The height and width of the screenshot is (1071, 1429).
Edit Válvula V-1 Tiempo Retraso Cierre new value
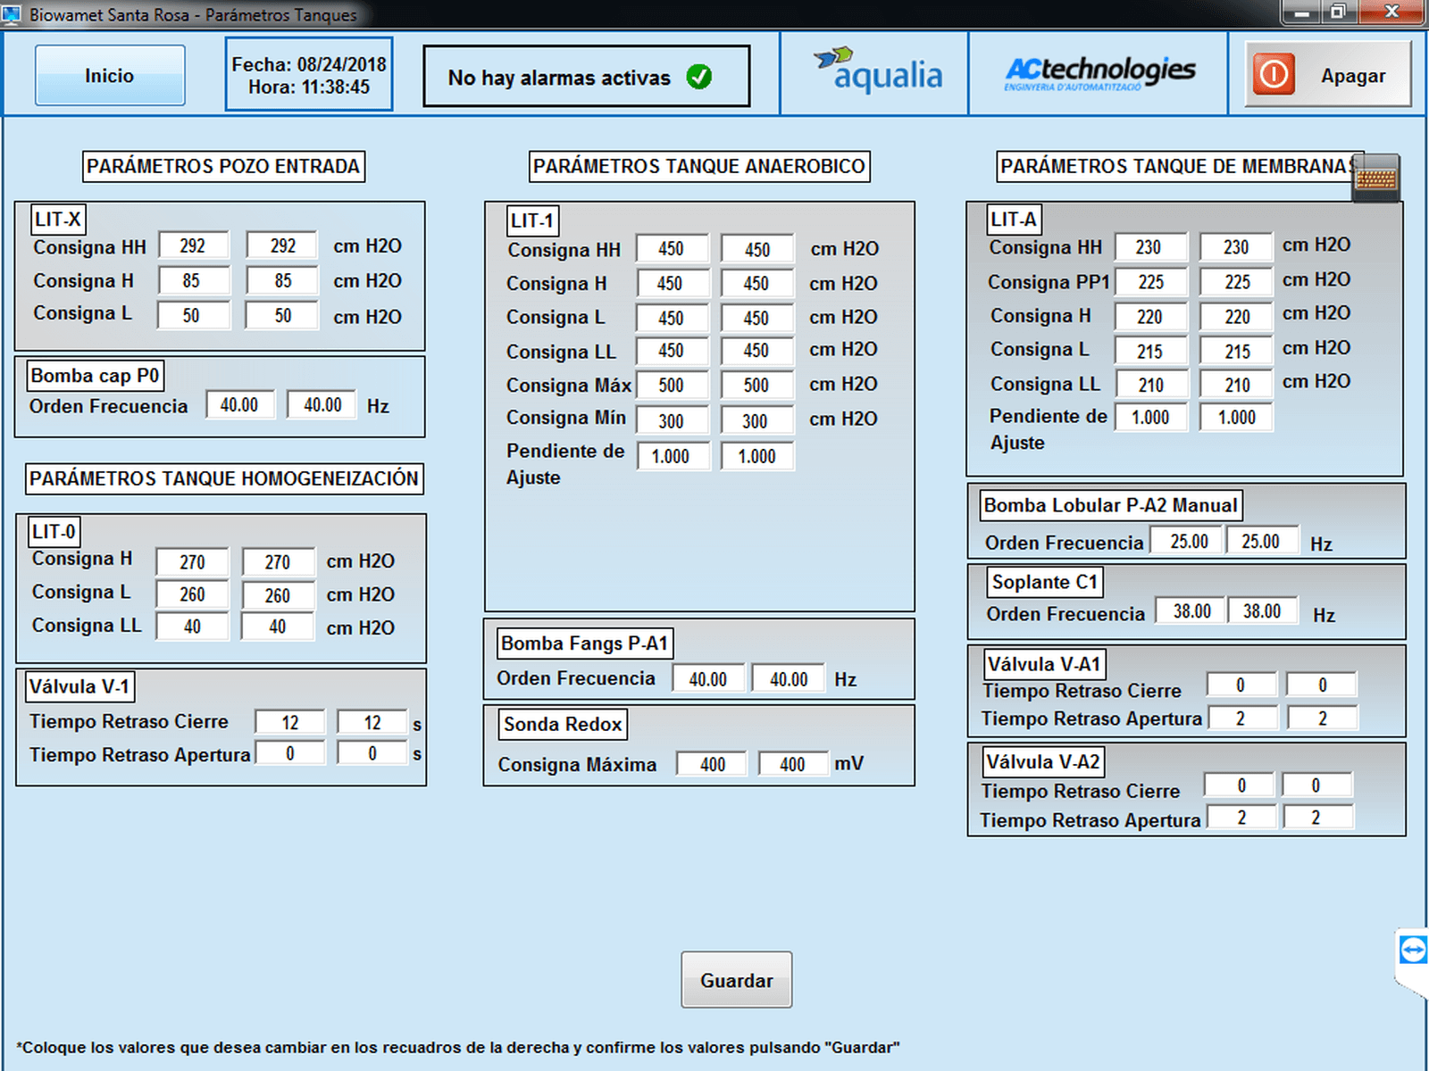pyautogui.click(x=372, y=722)
